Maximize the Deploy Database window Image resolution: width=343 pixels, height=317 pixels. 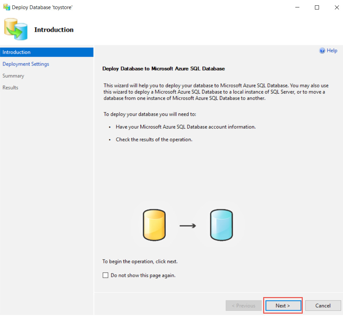pyautogui.click(x=317, y=7)
